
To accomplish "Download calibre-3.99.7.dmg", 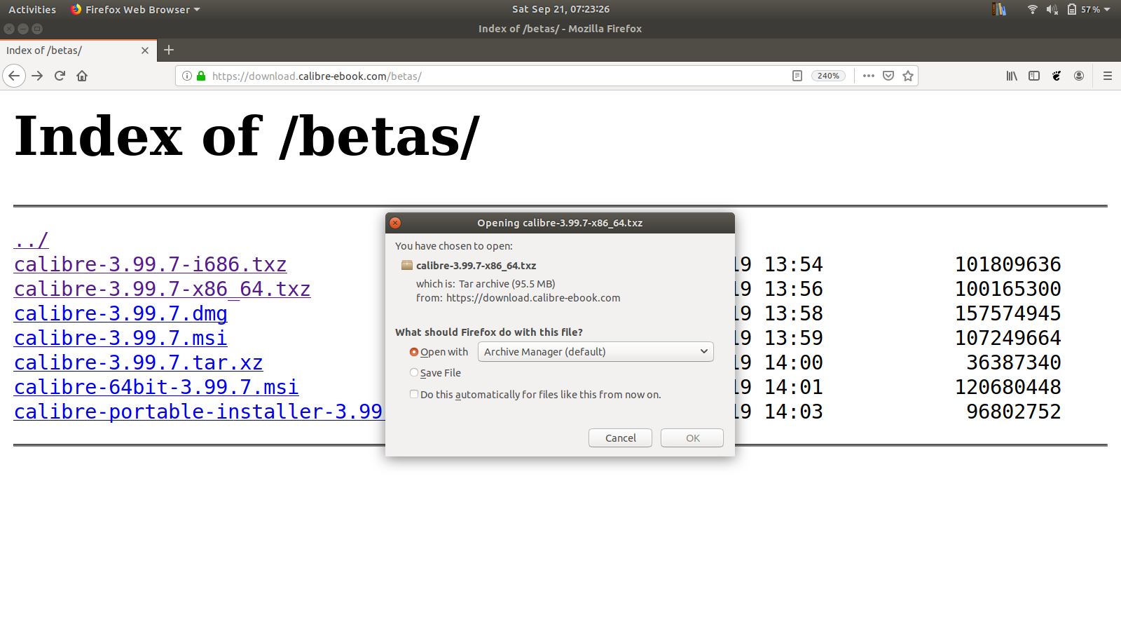I will coord(121,313).
